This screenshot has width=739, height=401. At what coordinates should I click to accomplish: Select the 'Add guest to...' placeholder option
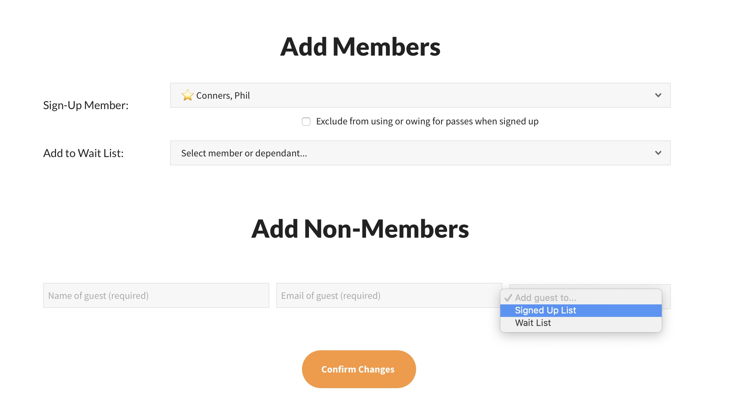(546, 298)
